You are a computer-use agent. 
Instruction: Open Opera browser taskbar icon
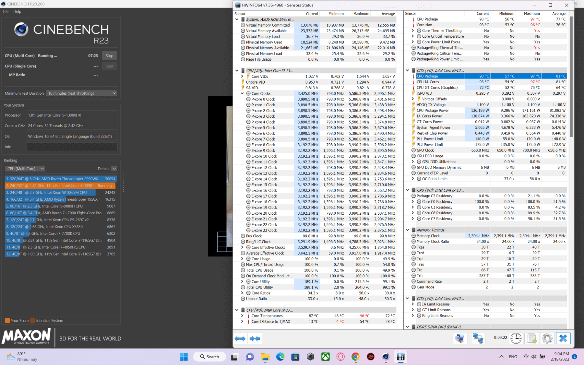pyautogui.click(x=340, y=357)
